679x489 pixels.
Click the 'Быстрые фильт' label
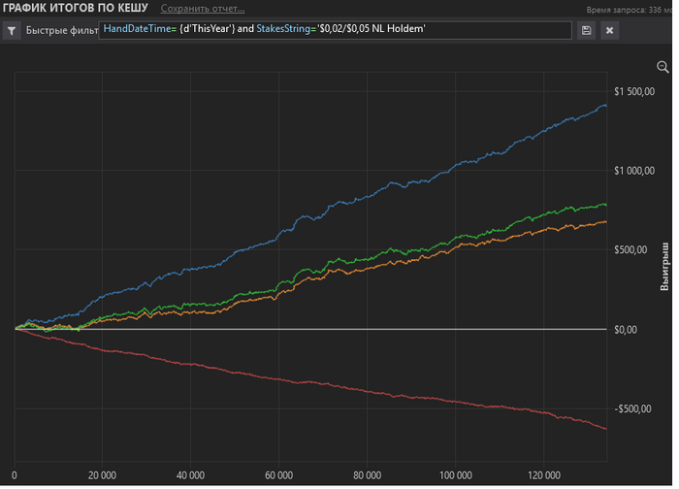[62, 31]
